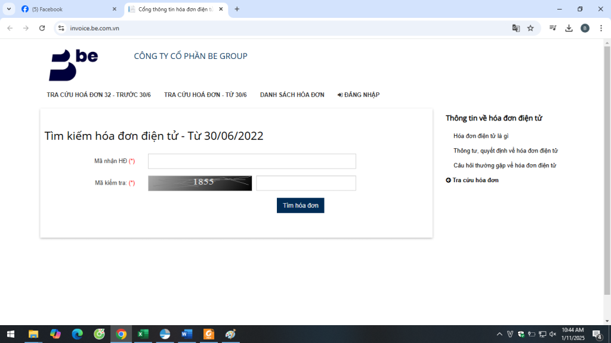Click the captcha image showing 1855

click(x=200, y=183)
